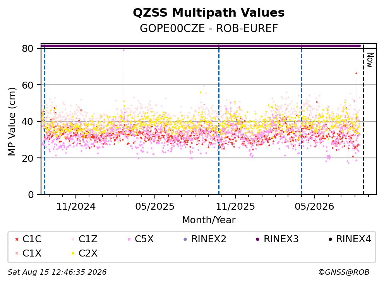Viewport: 384px width, 284px height.
Task: Click the GOPE00CZE - ROB-EUREF subtitle
Action: [x=209, y=29]
